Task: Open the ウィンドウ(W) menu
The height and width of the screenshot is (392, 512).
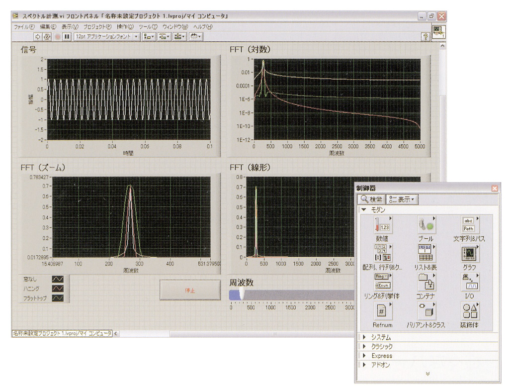Action: click(x=175, y=27)
